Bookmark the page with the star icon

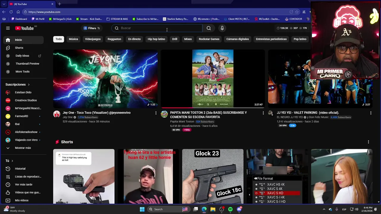297,12
